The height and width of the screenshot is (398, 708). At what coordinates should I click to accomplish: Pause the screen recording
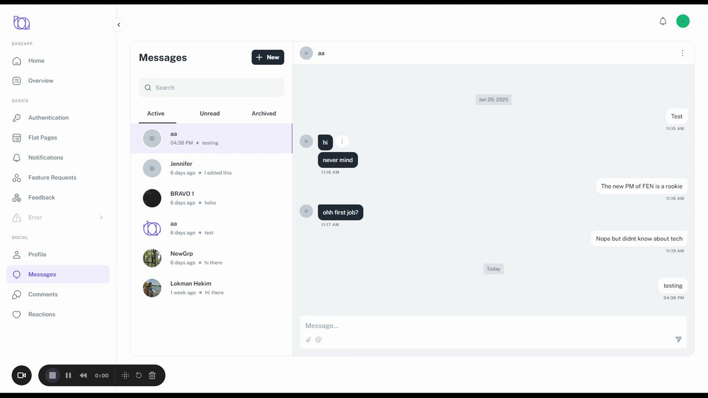pyautogui.click(x=69, y=375)
